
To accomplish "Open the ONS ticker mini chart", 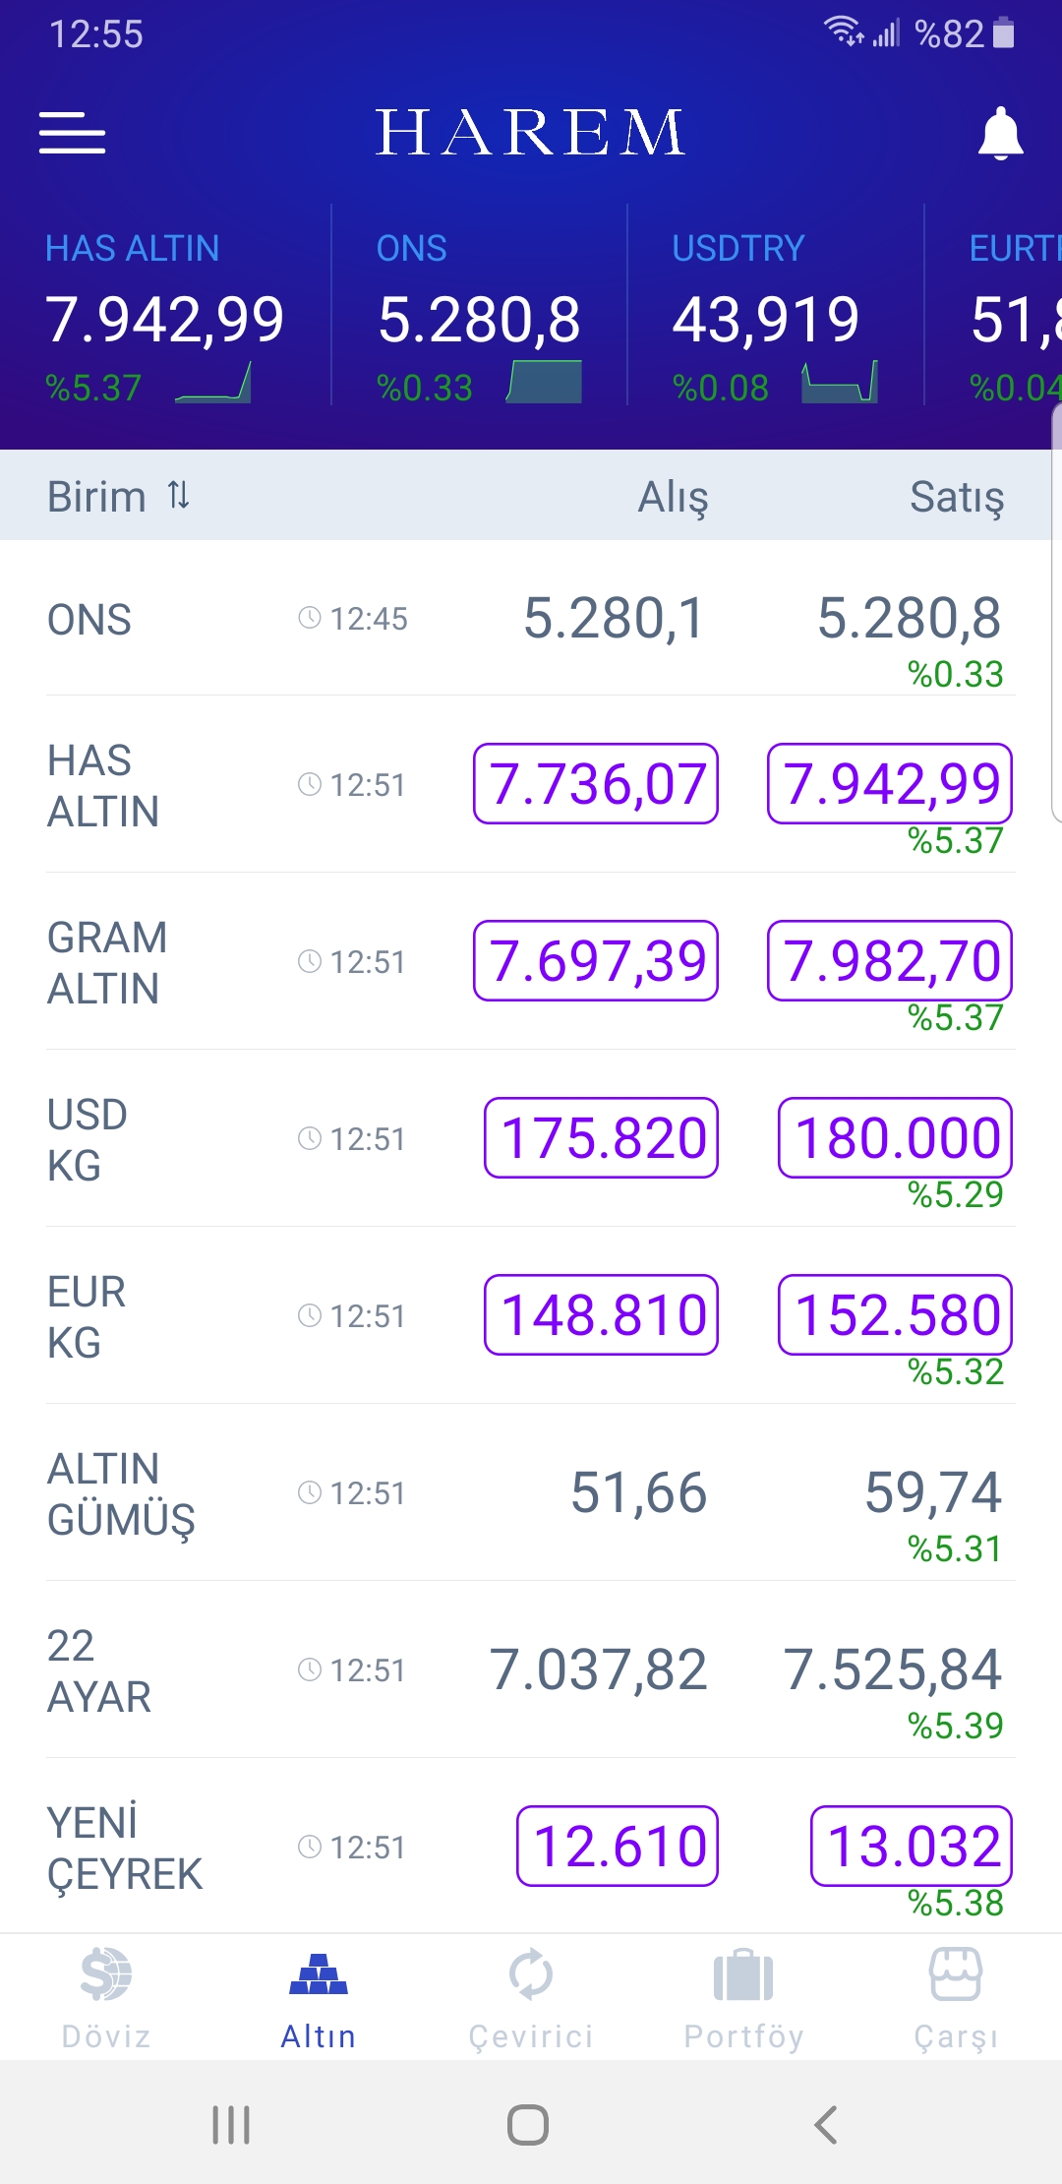I will (x=545, y=383).
